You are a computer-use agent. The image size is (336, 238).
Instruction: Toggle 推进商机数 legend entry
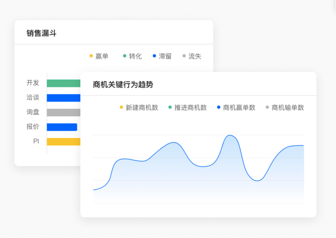[187, 108]
